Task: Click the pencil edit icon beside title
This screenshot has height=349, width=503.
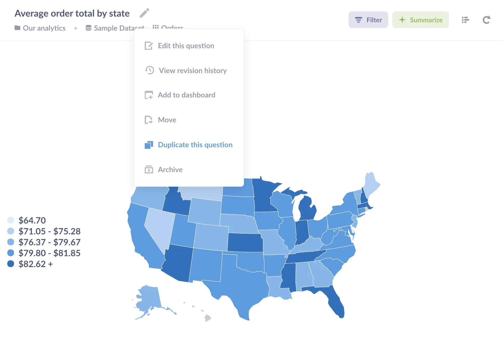Action: pyautogui.click(x=144, y=13)
